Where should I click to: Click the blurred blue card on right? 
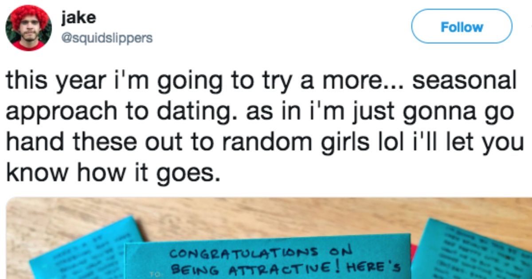474,250
